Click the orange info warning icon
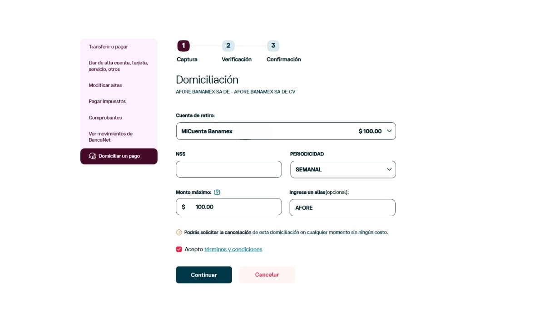The width and height of the screenshot is (545, 327). point(179,232)
